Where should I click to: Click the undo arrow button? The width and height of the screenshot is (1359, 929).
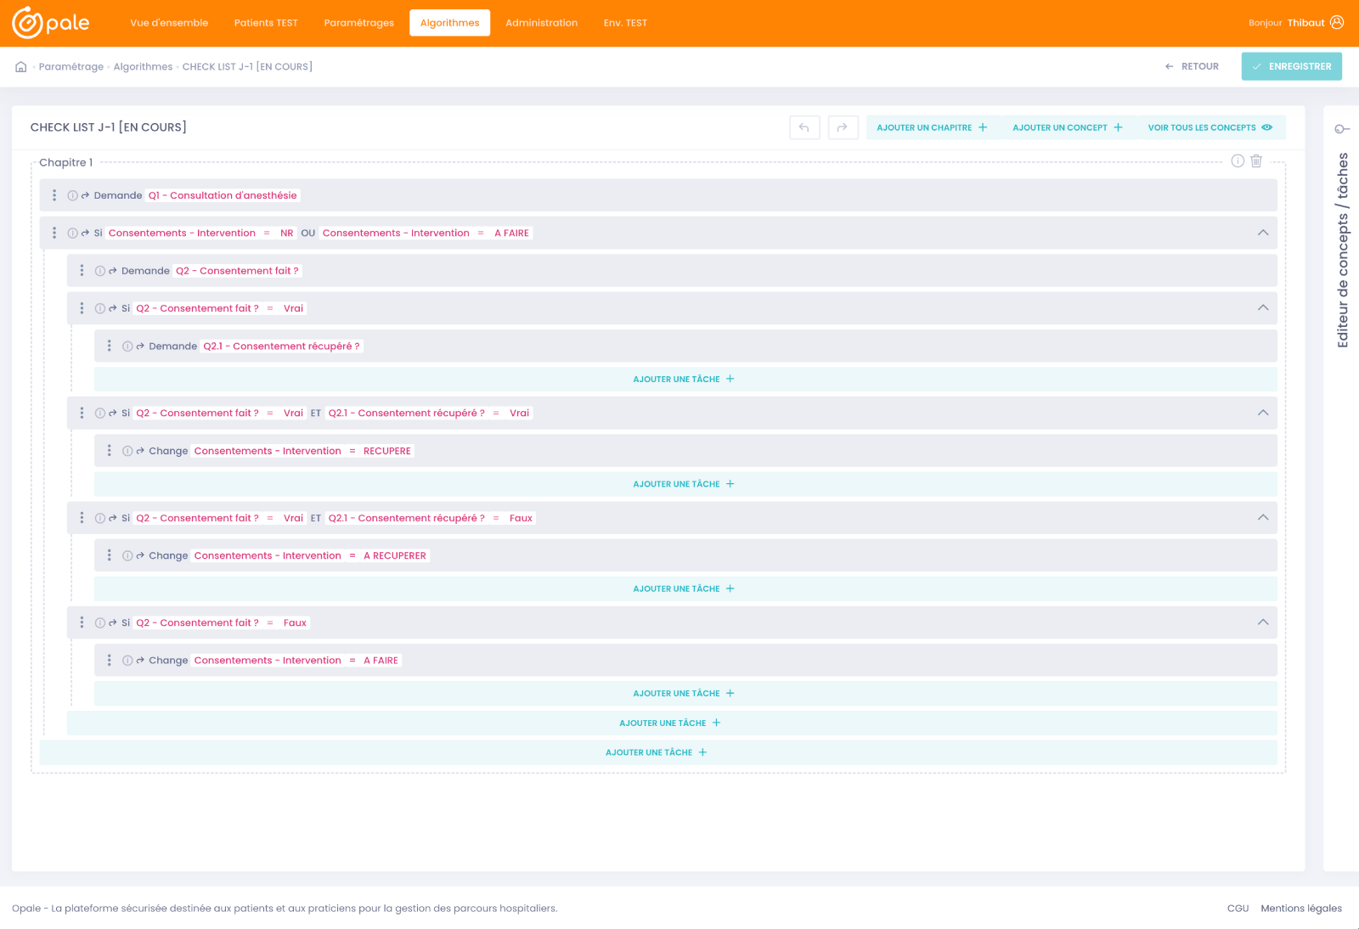point(804,127)
